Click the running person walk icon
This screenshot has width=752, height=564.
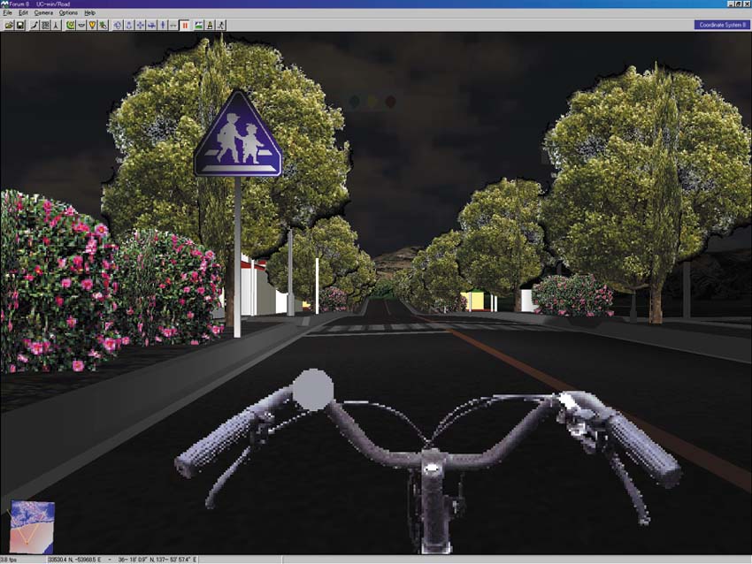coord(220,26)
